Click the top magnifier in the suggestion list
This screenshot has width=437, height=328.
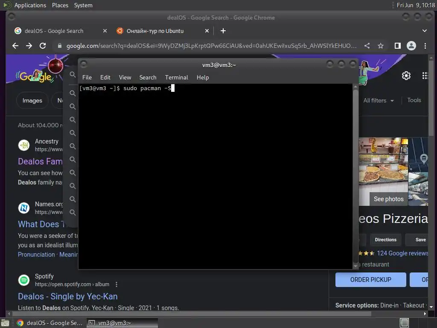73,74
